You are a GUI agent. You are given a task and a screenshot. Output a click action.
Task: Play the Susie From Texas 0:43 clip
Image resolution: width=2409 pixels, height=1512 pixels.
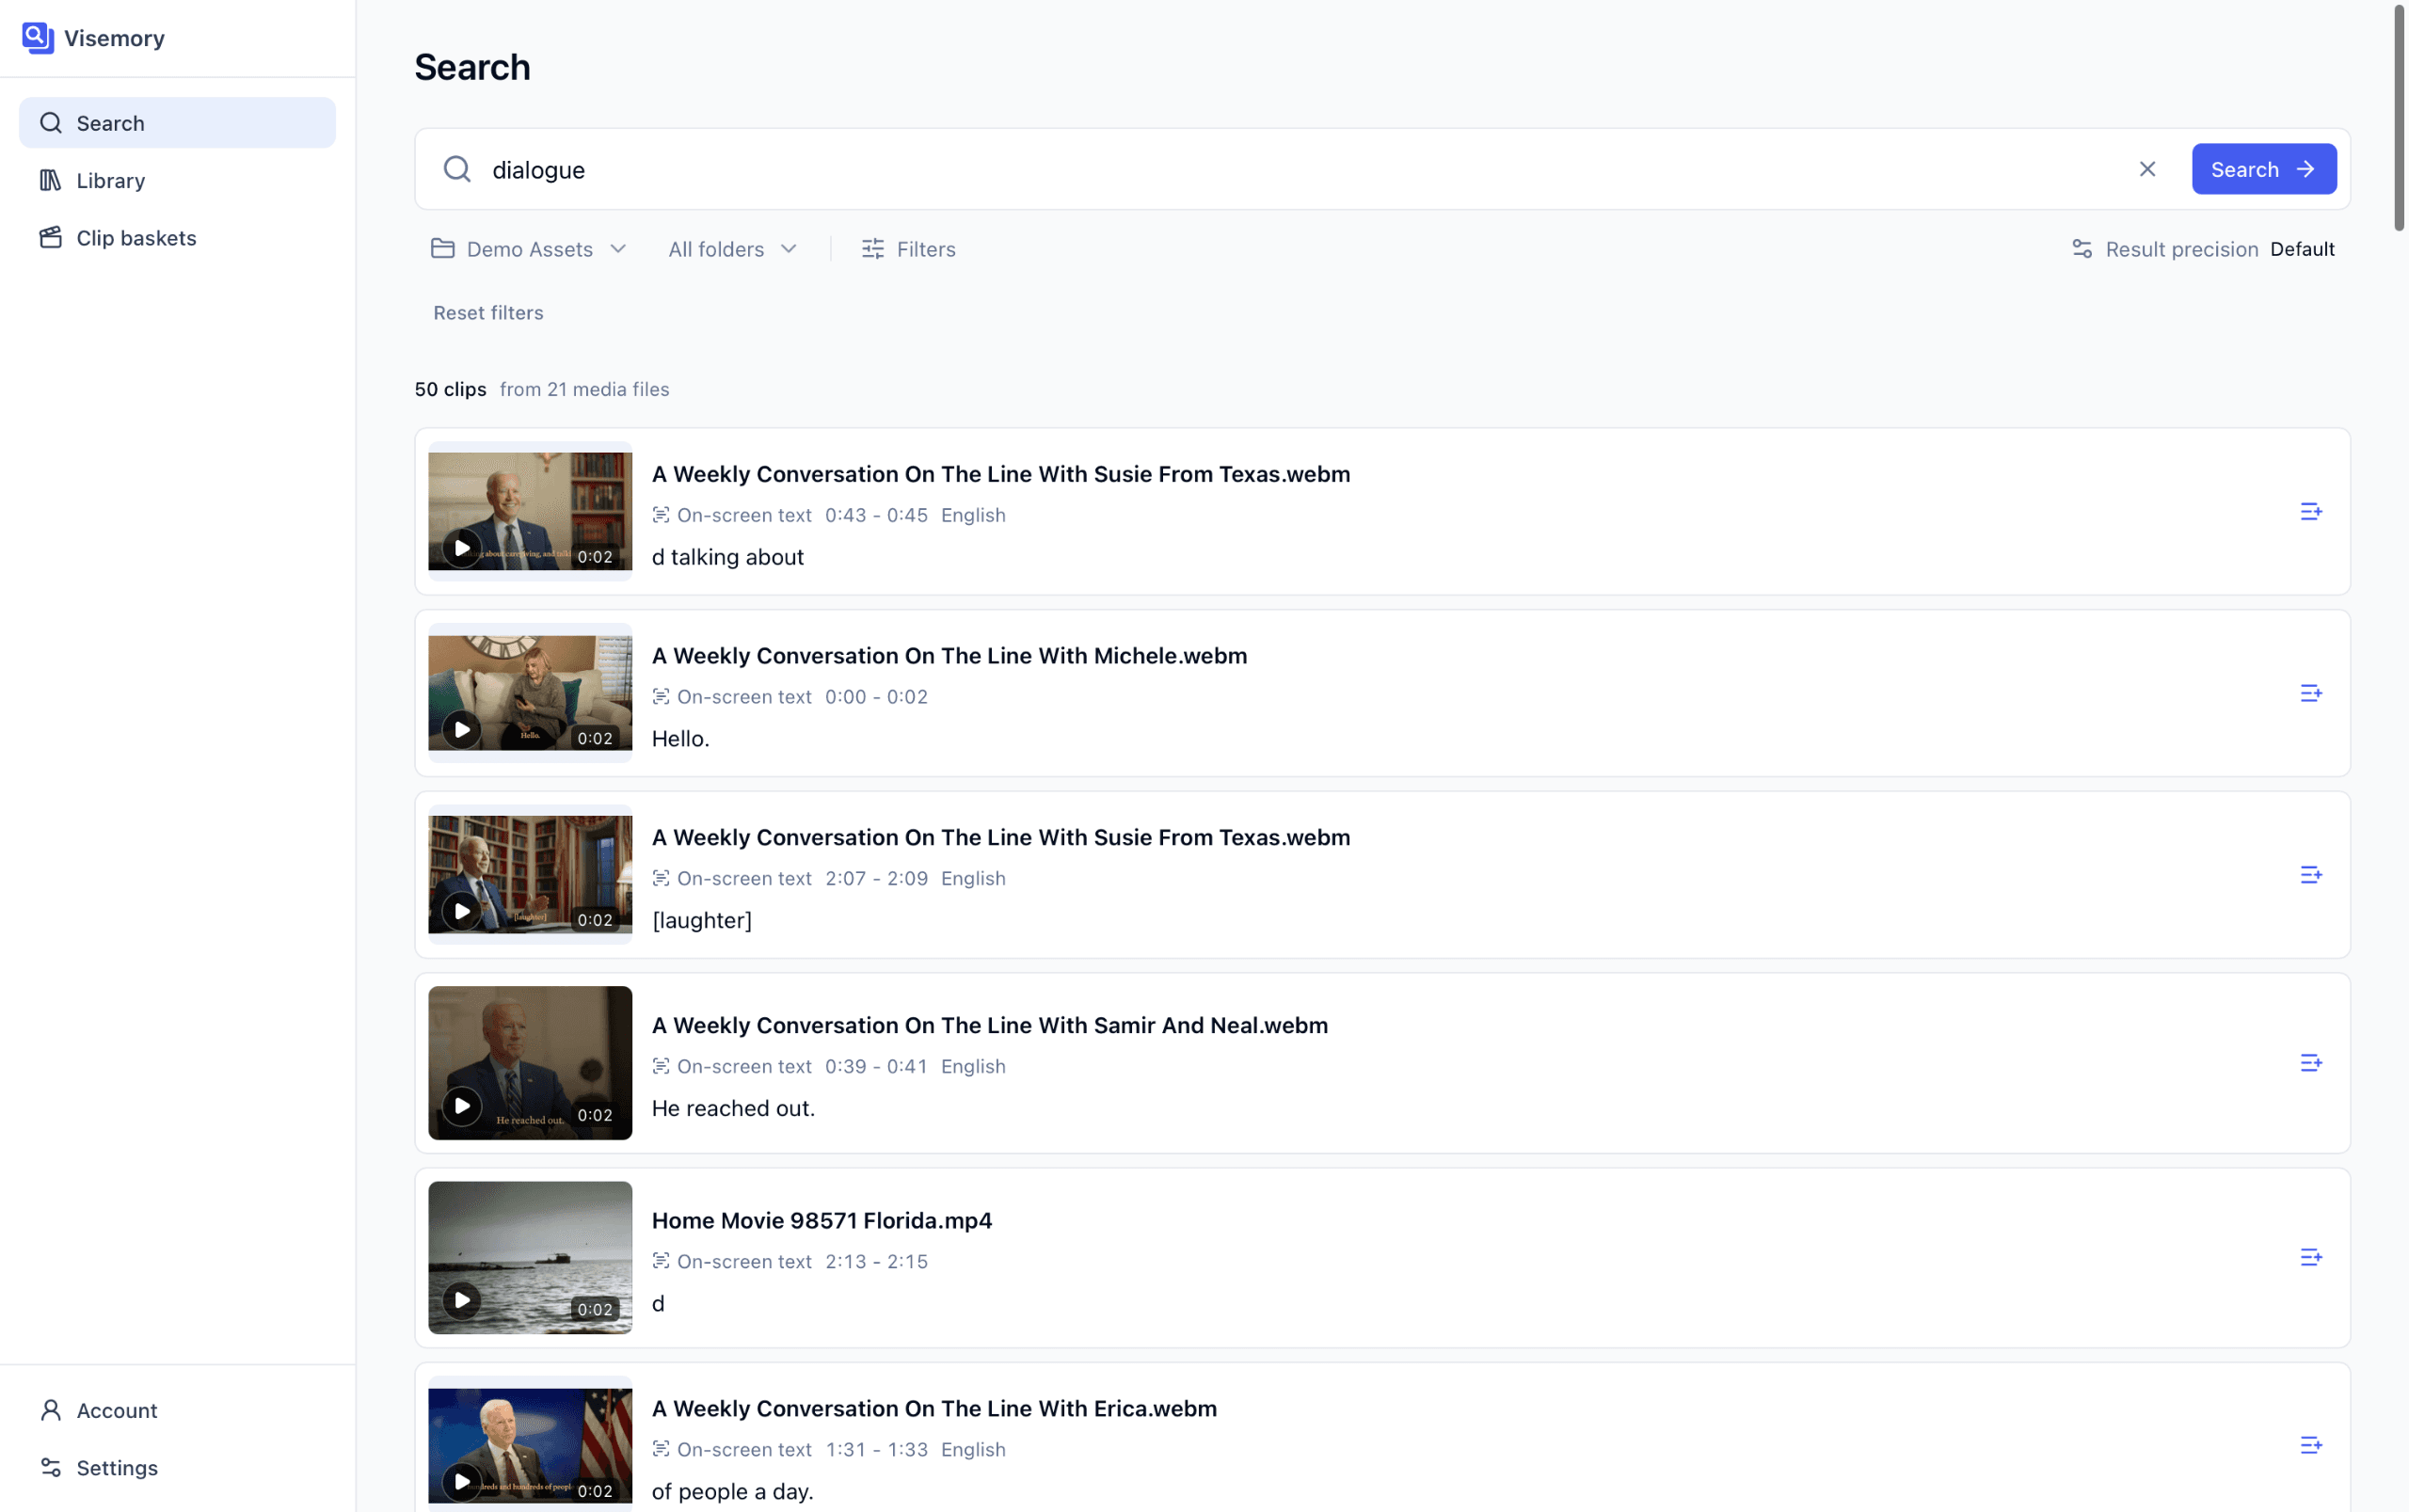click(461, 548)
